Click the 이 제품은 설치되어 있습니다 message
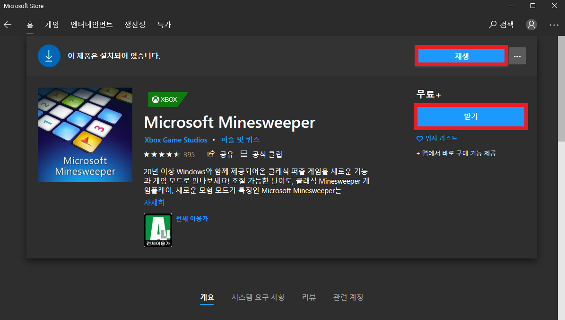This screenshot has width=565, height=320. [x=114, y=56]
